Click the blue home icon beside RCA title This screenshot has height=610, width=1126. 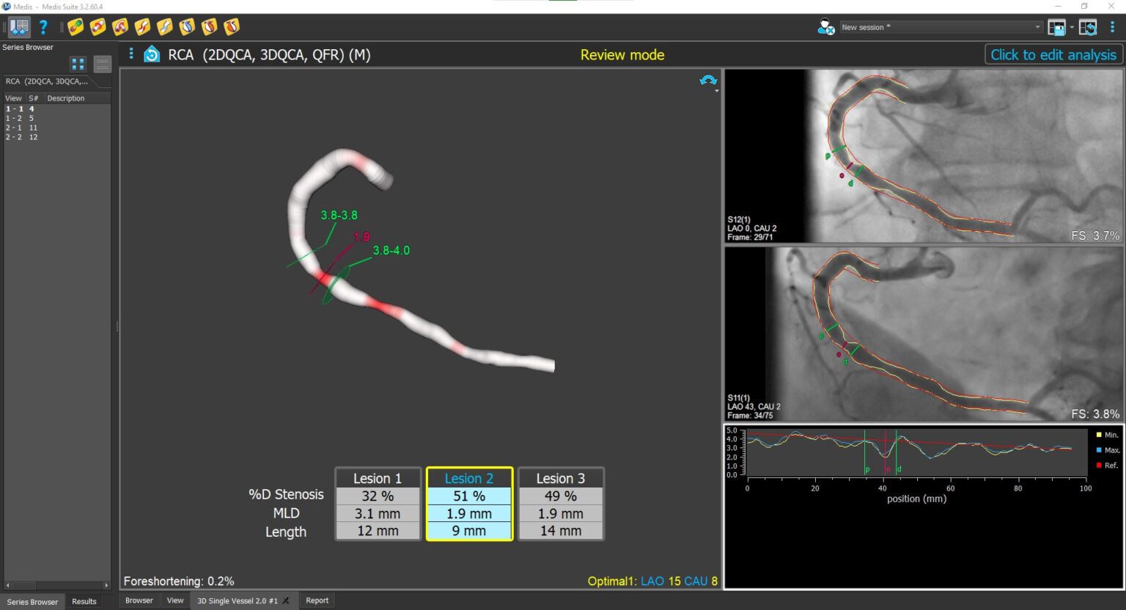(x=152, y=54)
